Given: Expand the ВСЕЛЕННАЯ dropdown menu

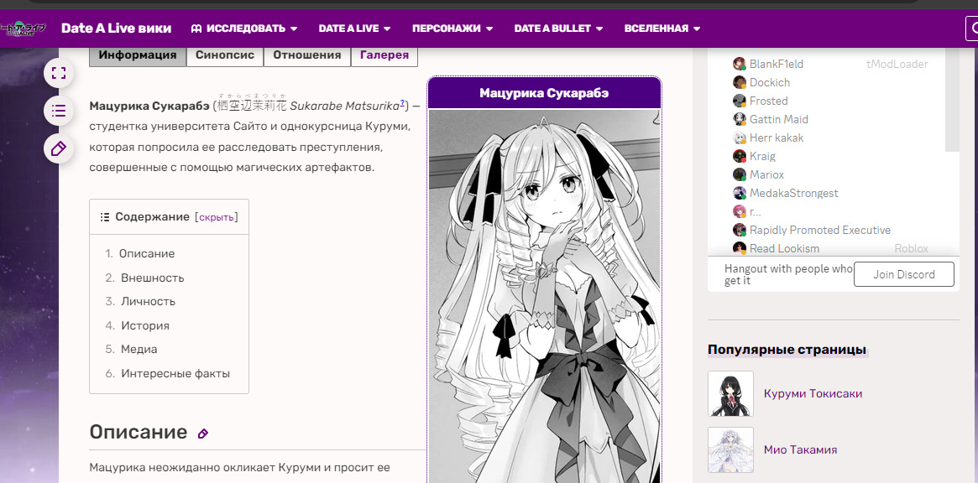Looking at the screenshot, I should tap(662, 29).
